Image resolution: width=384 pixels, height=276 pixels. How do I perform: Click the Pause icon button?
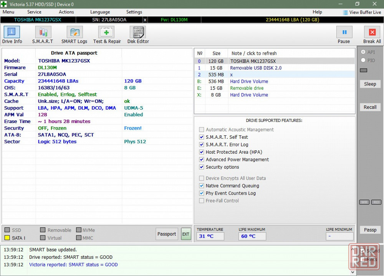pos(344,32)
